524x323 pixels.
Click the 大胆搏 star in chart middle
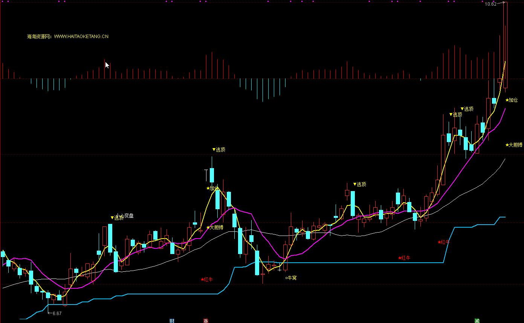(215, 227)
